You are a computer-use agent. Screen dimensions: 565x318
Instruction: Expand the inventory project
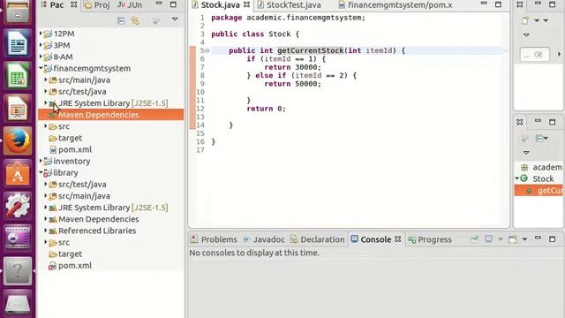point(41,161)
